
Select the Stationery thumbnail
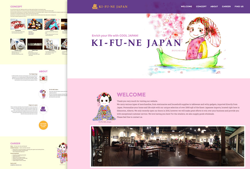52,44
